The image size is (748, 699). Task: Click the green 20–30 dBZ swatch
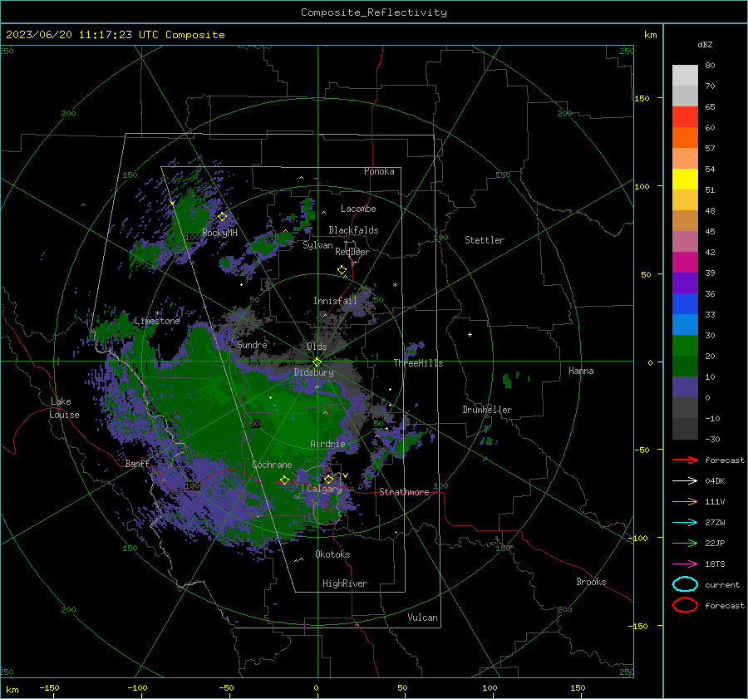pyautogui.click(x=685, y=345)
